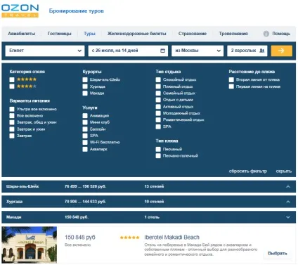Check Романтический отдых type
298x265 pixels.
pyautogui.click(x=158, y=119)
